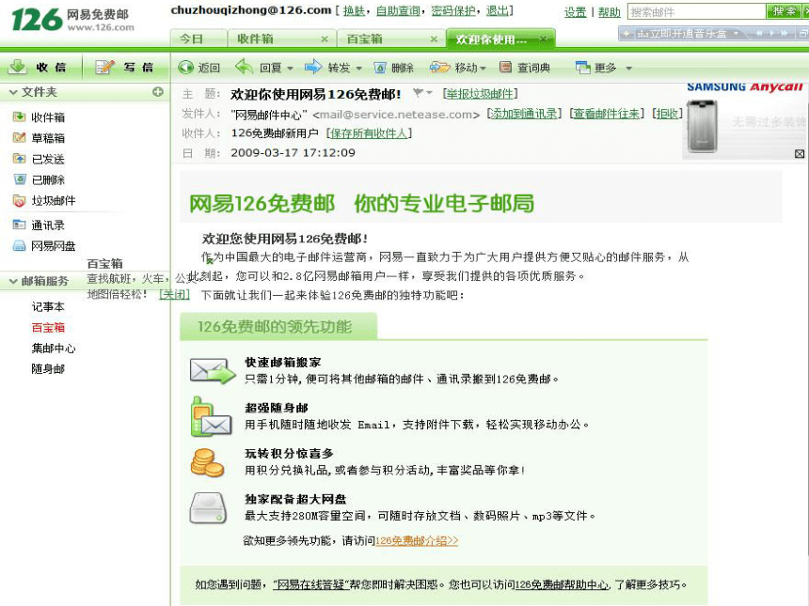
Task: Click the 查词典 dictionary book icon
Action: pos(505,67)
